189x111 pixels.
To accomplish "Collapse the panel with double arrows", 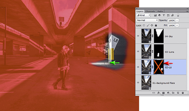I will click(187, 8).
